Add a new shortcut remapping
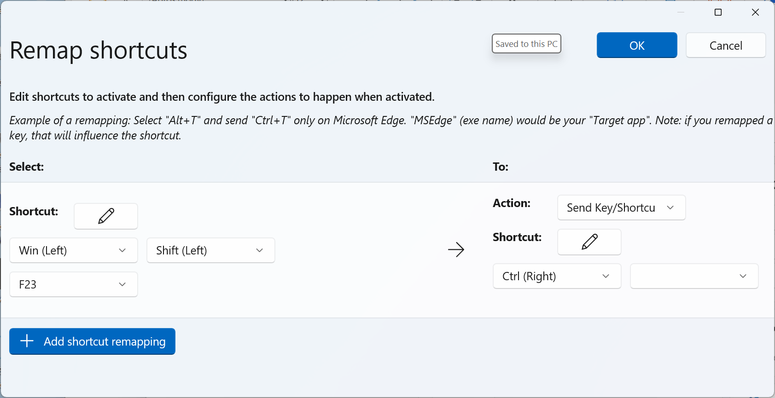The width and height of the screenshot is (775, 398). (x=92, y=341)
